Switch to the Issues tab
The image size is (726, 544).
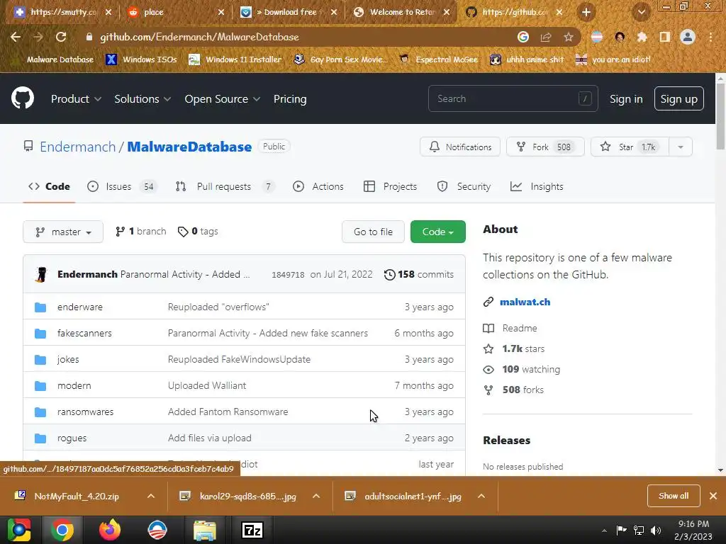pyautogui.click(x=122, y=186)
